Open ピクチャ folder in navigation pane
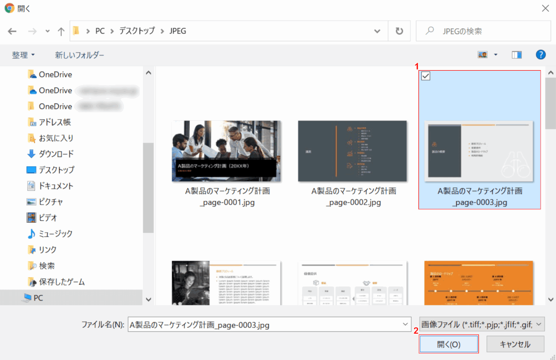Image resolution: width=556 pixels, height=360 pixels. tap(51, 202)
